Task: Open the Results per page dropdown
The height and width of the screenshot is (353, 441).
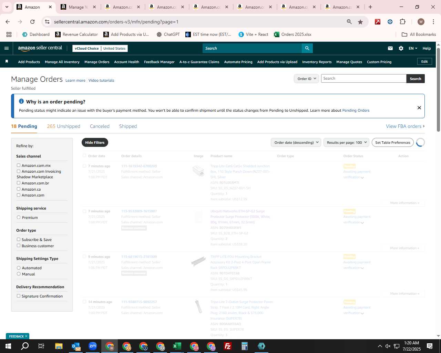Action: (x=346, y=142)
